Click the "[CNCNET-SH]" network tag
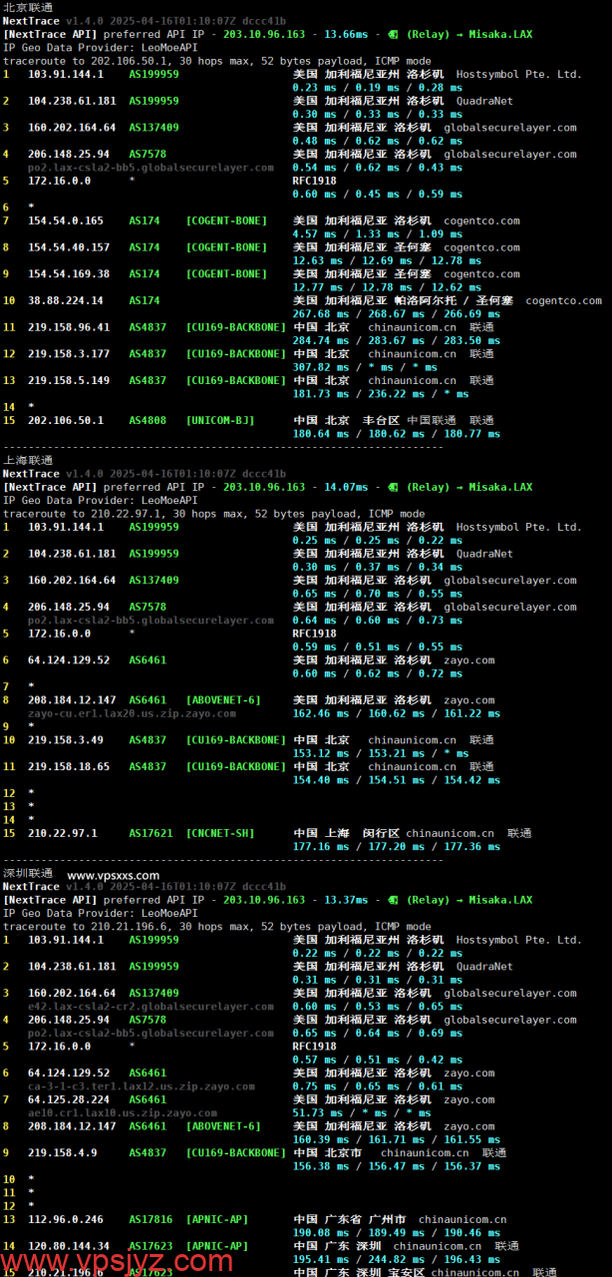This screenshot has width=612, height=1277. (x=220, y=833)
